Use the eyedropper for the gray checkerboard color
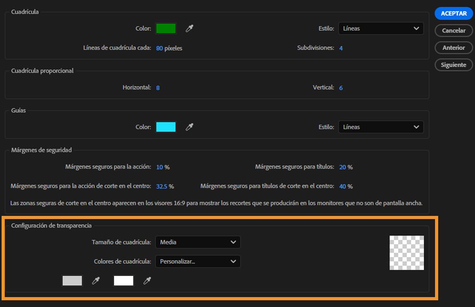475x307 pixels. click(95, 280)
